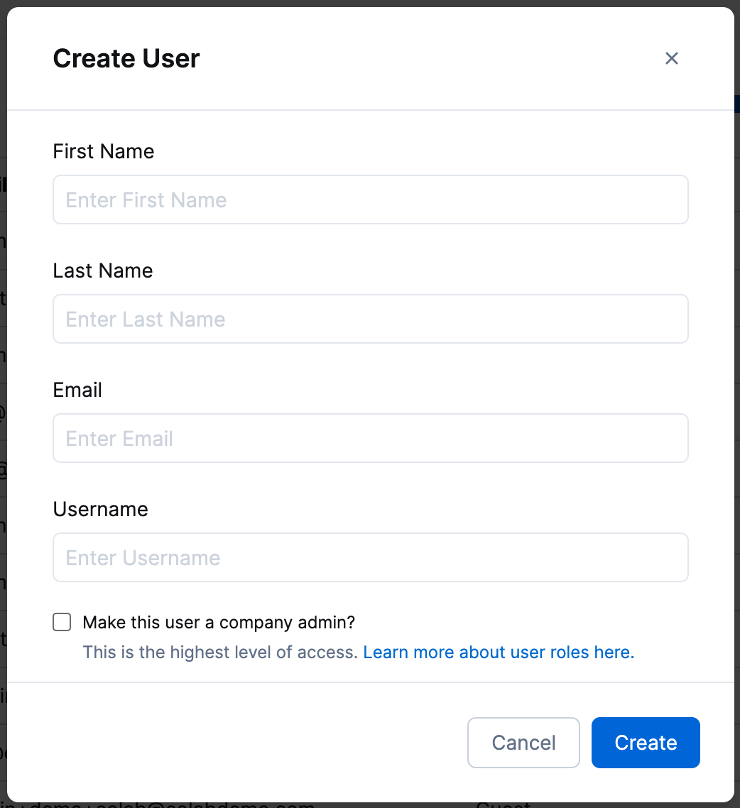
Task: Click the blue Create button
Action: [x=645, y=743]
